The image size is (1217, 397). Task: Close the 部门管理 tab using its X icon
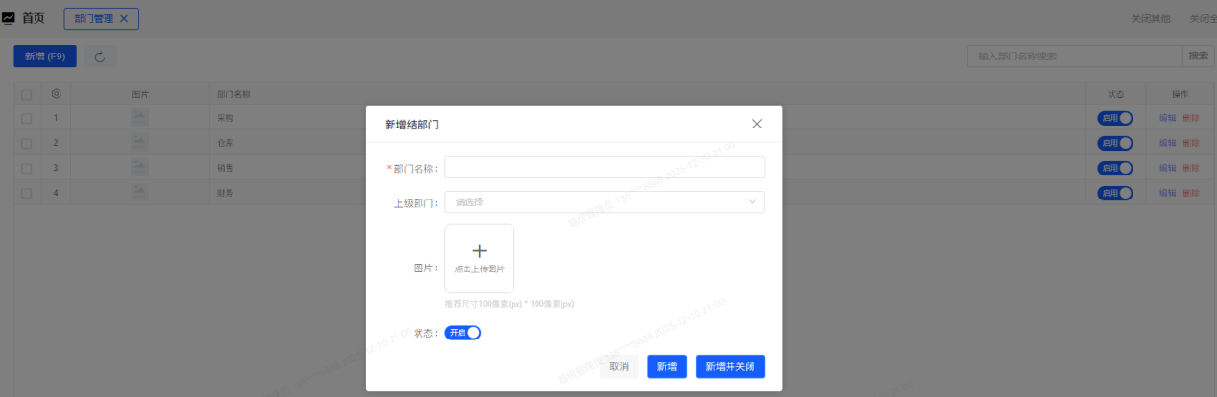click(x=124, y=18)
